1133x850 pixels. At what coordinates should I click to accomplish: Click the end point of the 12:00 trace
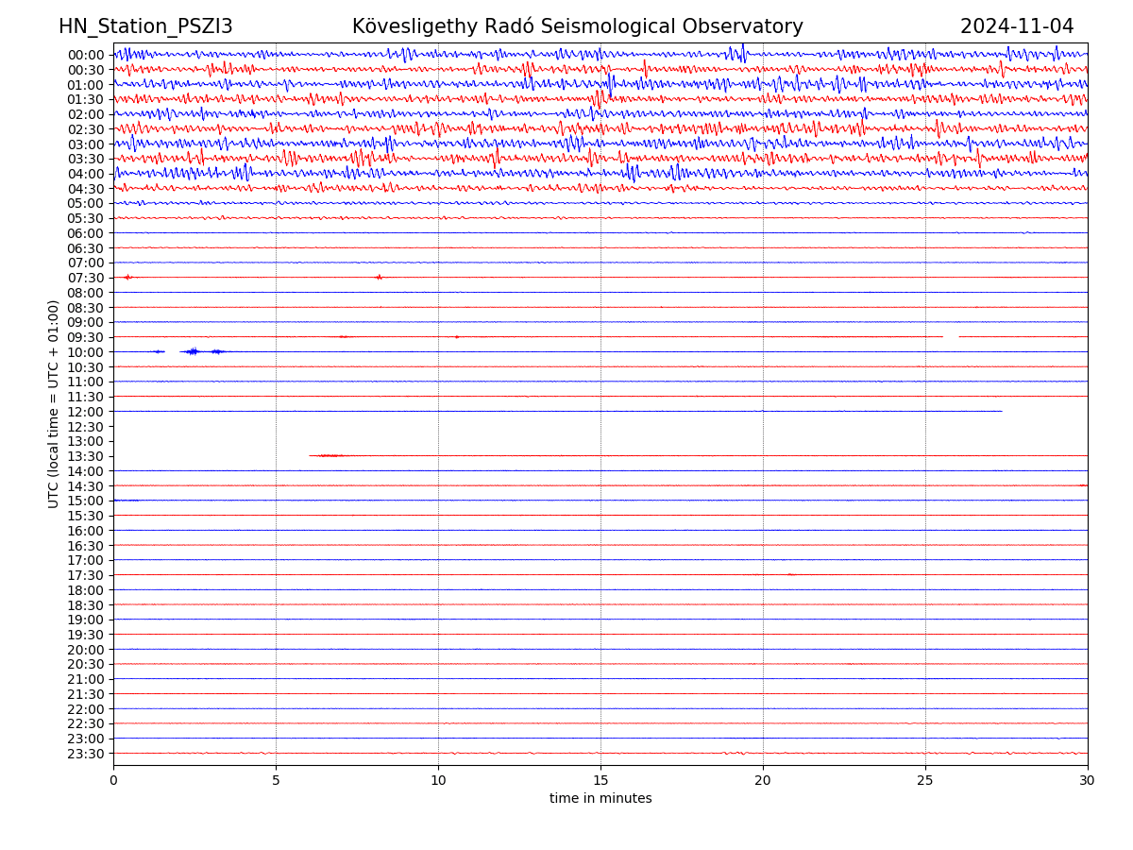1002,411
